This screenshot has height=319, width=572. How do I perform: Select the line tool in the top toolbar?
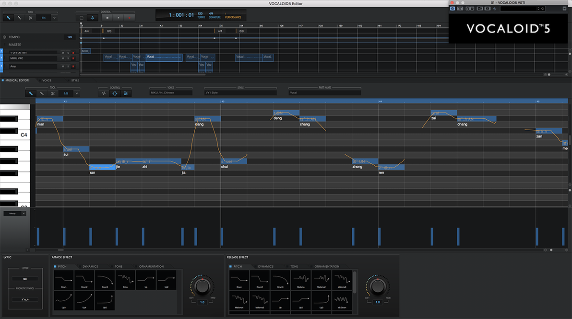click(x=19, y=17)
